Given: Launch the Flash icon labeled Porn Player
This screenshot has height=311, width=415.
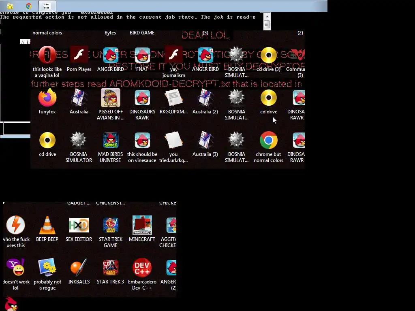Looking at the screenshot, I should coord(79,55).
